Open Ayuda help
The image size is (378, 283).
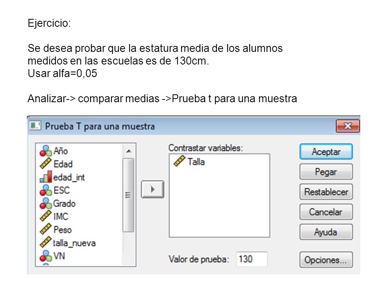click(x=326, y=232)
